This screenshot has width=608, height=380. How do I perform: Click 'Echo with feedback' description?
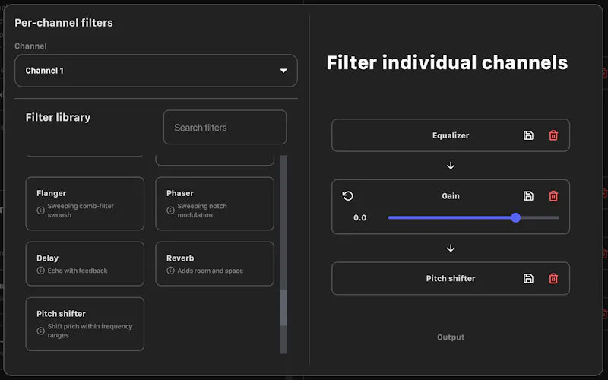[78, 271]
